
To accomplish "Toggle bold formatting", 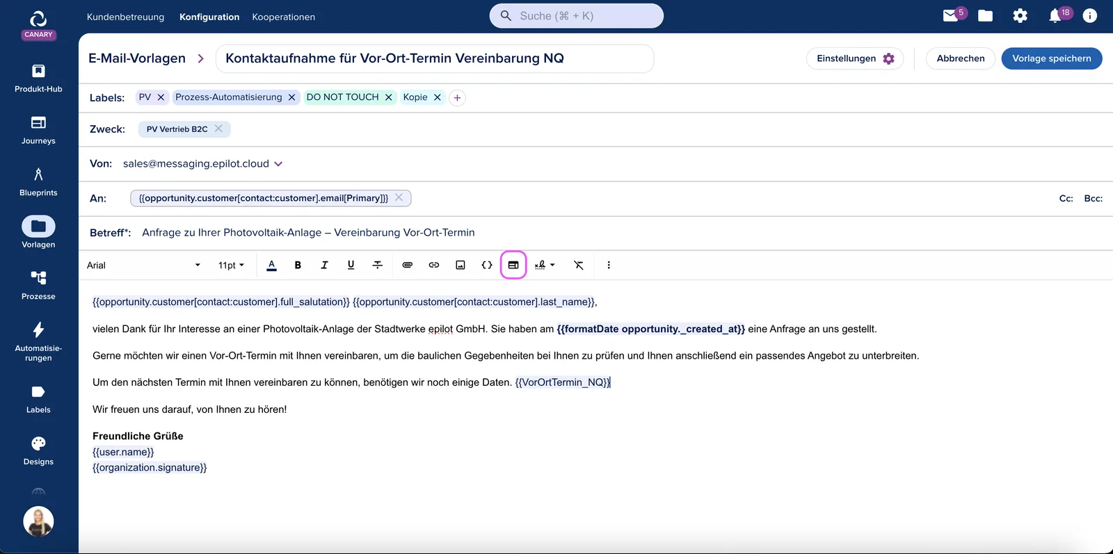I will tap(298, 265).
